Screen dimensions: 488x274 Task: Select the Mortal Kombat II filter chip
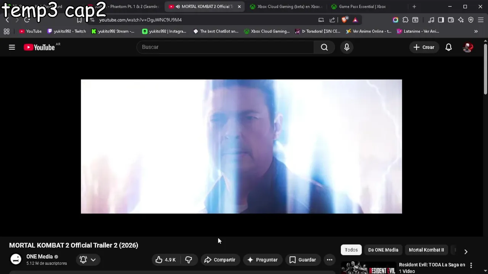coord(426,250)
